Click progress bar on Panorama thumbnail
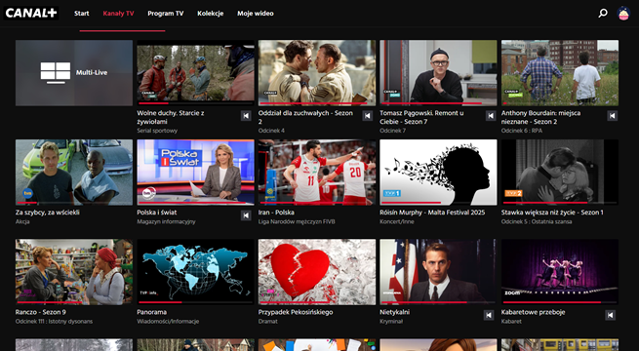The image size is (639, 351). pyautogui.click(x=196, y=302)
